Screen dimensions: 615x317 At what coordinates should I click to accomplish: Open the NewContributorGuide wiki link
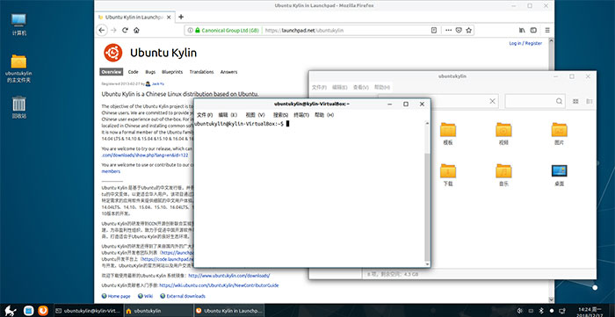(219, 285)
